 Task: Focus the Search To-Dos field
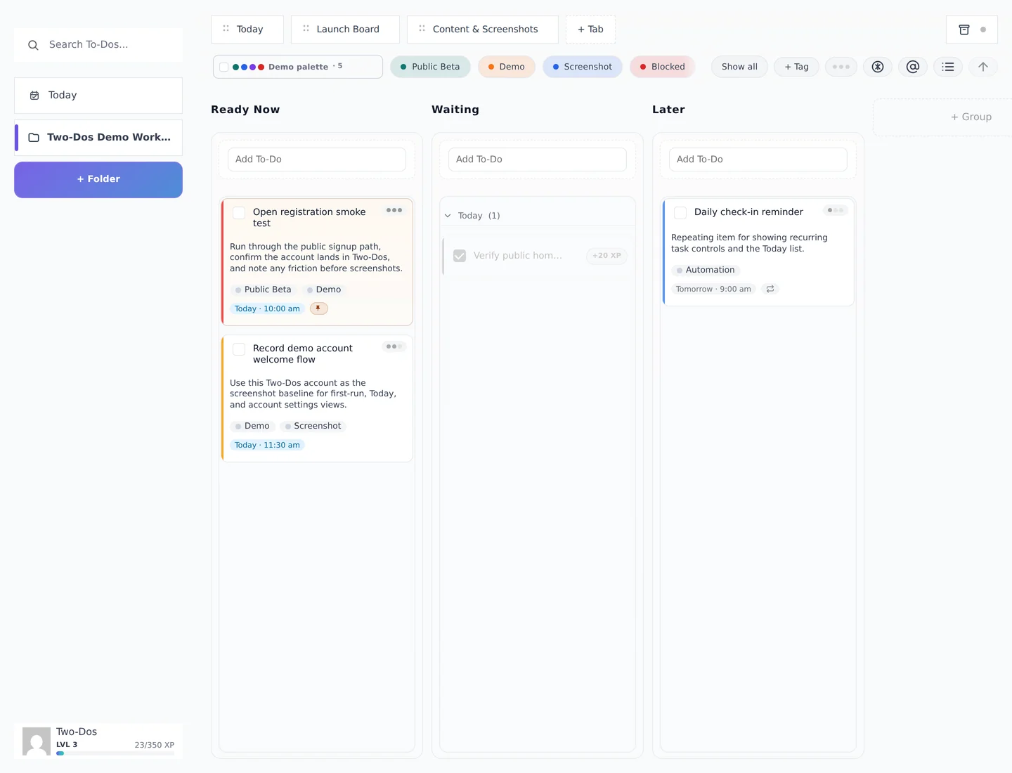point(98,45)
